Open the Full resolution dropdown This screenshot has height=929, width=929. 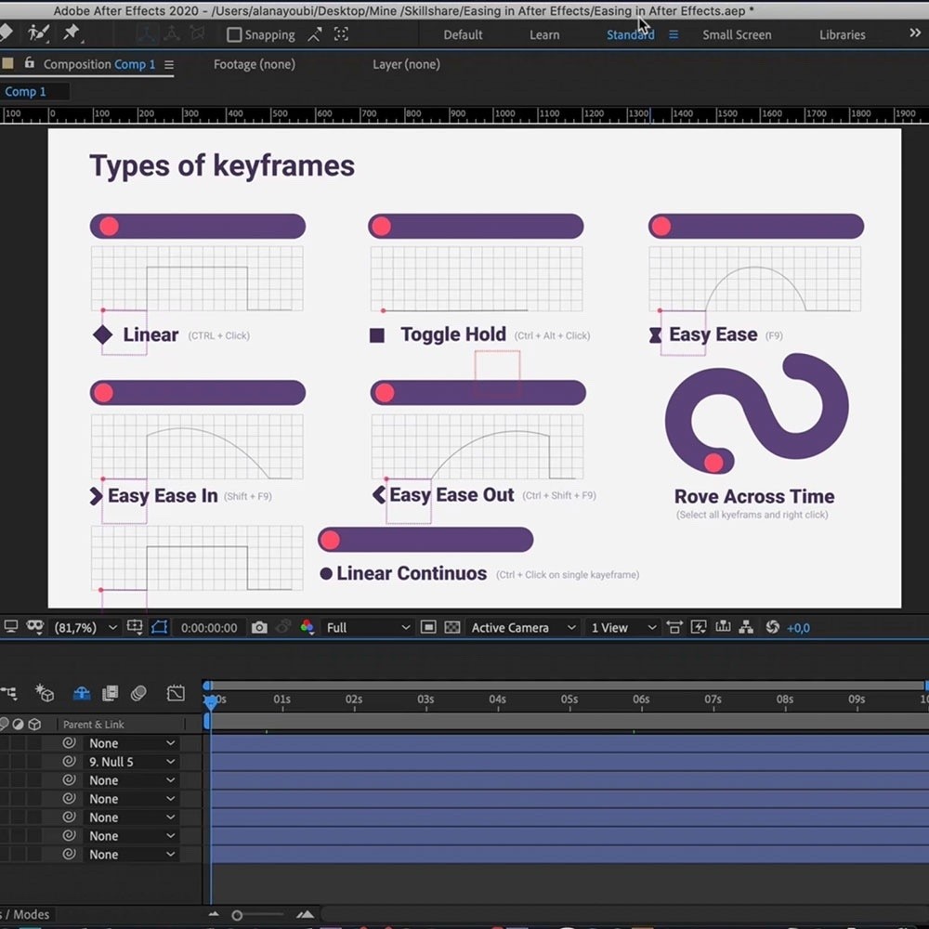(x=367, y=628)
